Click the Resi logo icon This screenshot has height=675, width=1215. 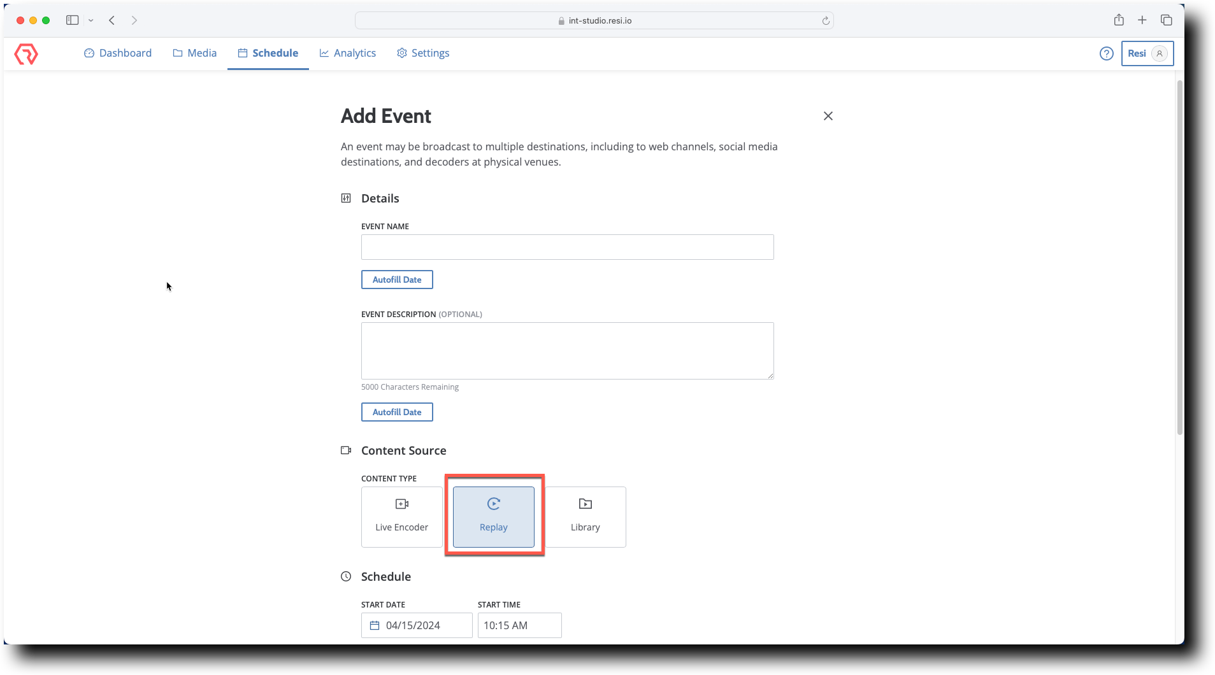coord(26,53)
